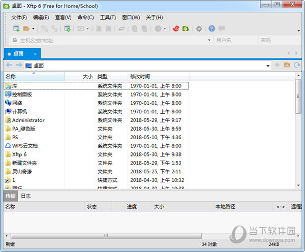
Task: Click the home folder icon in path bar
Action: click(x=287, y=65)
